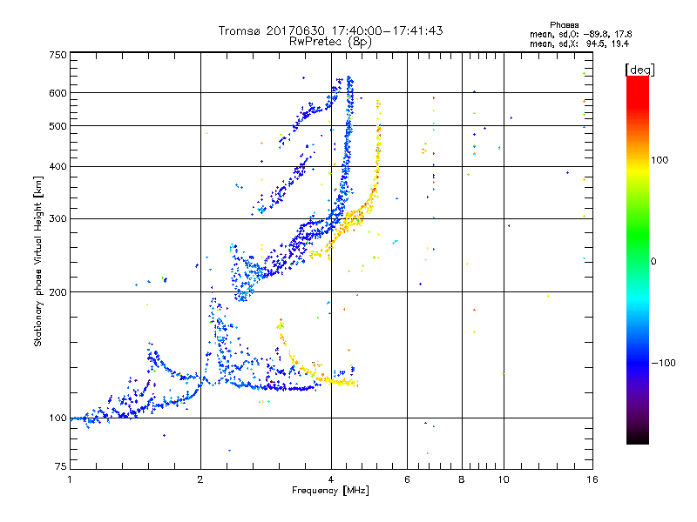Click the y-axis tick label '75'
Viewport: 697px width, 522px height.
tap(61, 466)
